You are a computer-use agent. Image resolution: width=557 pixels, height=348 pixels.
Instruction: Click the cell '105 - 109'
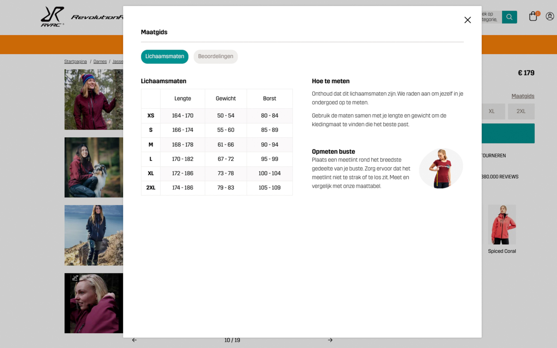point(270,188)
